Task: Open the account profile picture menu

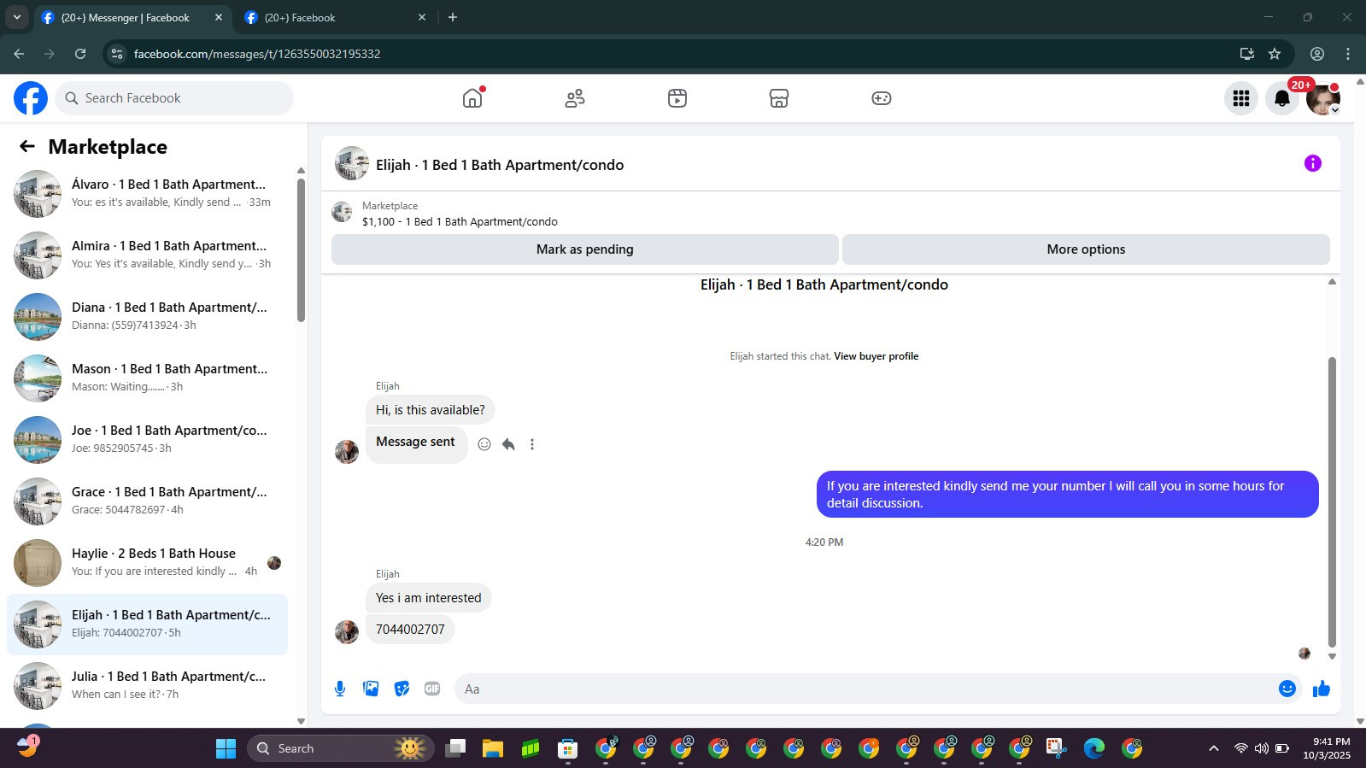Action: tap(1323, 98)
